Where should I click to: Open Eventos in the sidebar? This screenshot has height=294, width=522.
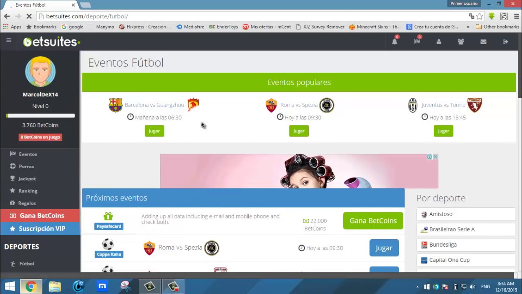pos(28,154)
